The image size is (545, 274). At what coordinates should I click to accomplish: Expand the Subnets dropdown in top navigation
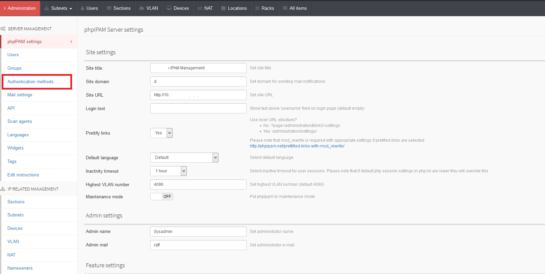(58, 8)
